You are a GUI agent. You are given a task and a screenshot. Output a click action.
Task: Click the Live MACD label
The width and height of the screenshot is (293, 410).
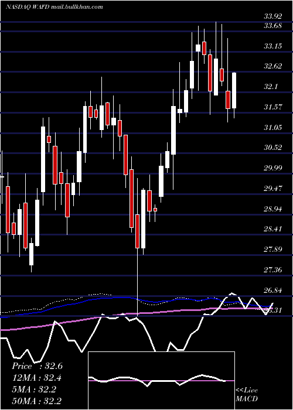tap(247, 394)
